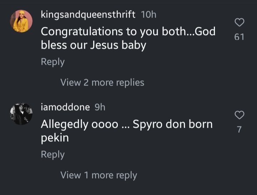Show the 61 likes count list
The image size is (257, 195).
tap(239, 37)
